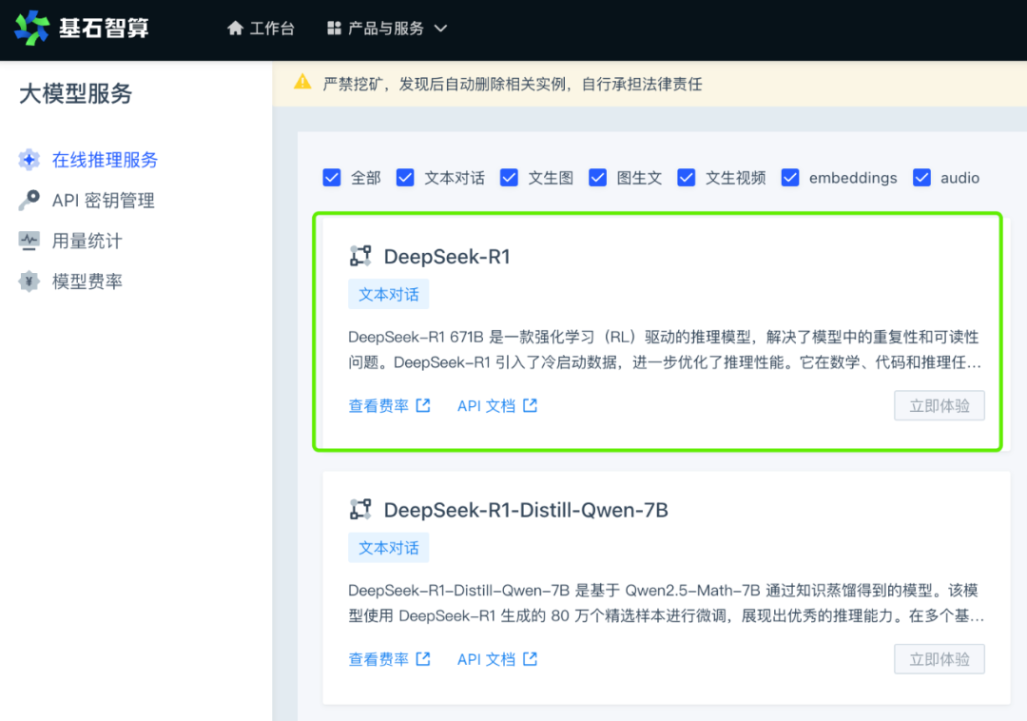Open 查看费率 link for DeepSeek-R1-Distill-Qwen-7B
The width and height of the screenshot is (1027, 721).
coord(378,659)
